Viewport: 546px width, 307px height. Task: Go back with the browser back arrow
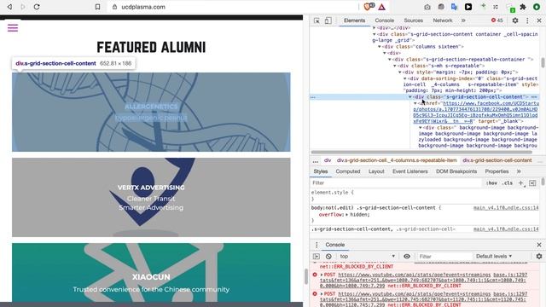coord(9,7)
